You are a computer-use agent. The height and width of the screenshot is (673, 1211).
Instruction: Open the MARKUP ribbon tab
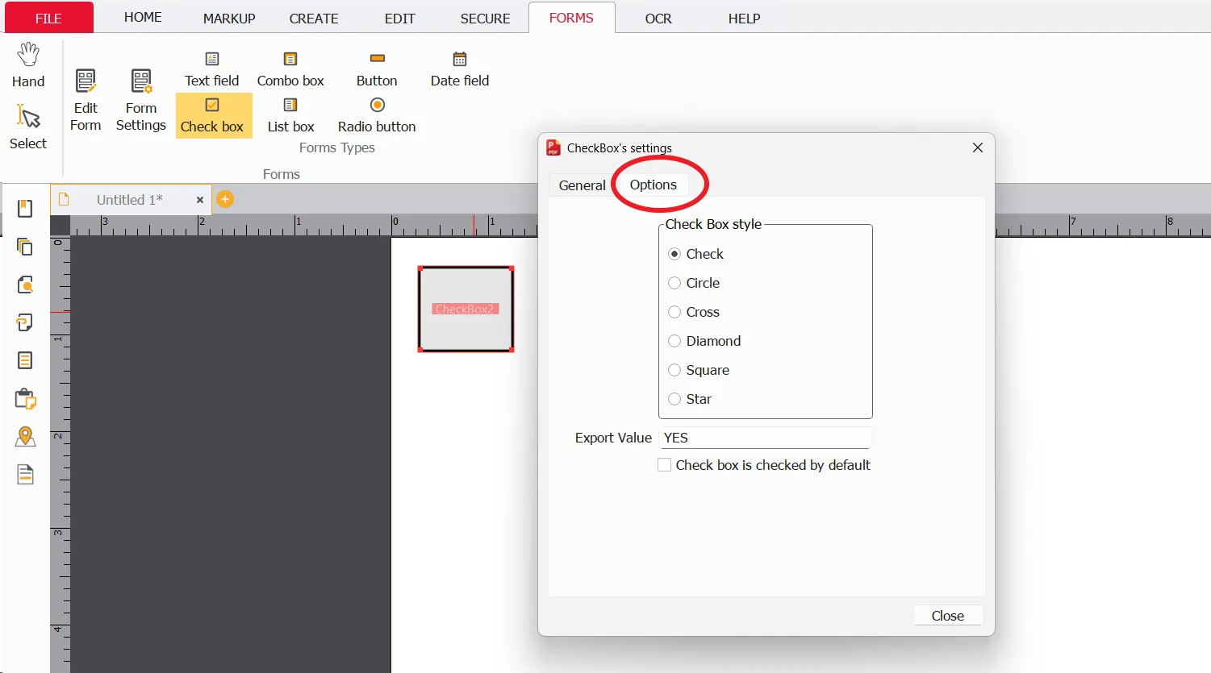click(229, 19)
